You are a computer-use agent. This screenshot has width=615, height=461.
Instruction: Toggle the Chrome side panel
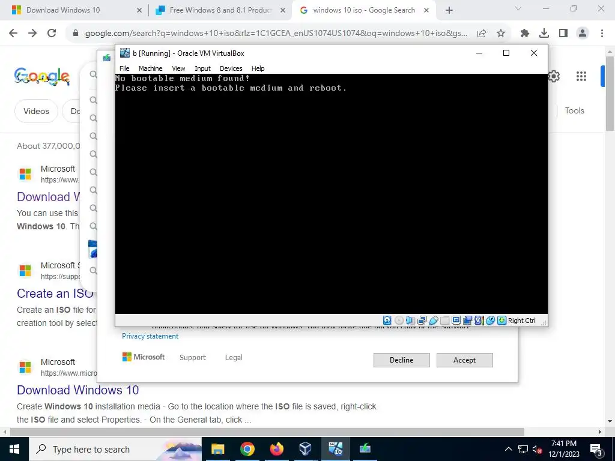(x=563, y=34)
